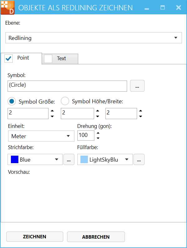Screen dimensions: 187x248
Task: Increase Drehung rotation value up arrow
Action: click(98, 133)
